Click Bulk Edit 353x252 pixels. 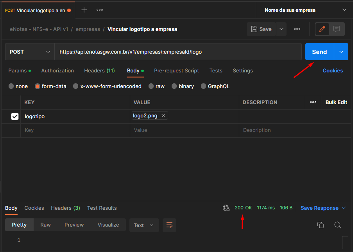tap(336, 103)
